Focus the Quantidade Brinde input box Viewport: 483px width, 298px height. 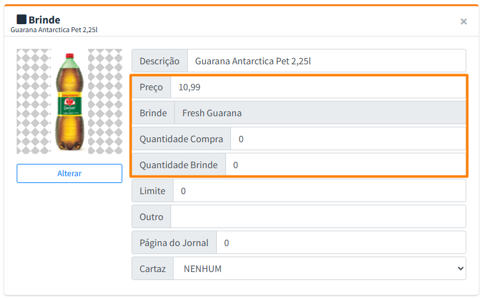(x=345, y=165)
